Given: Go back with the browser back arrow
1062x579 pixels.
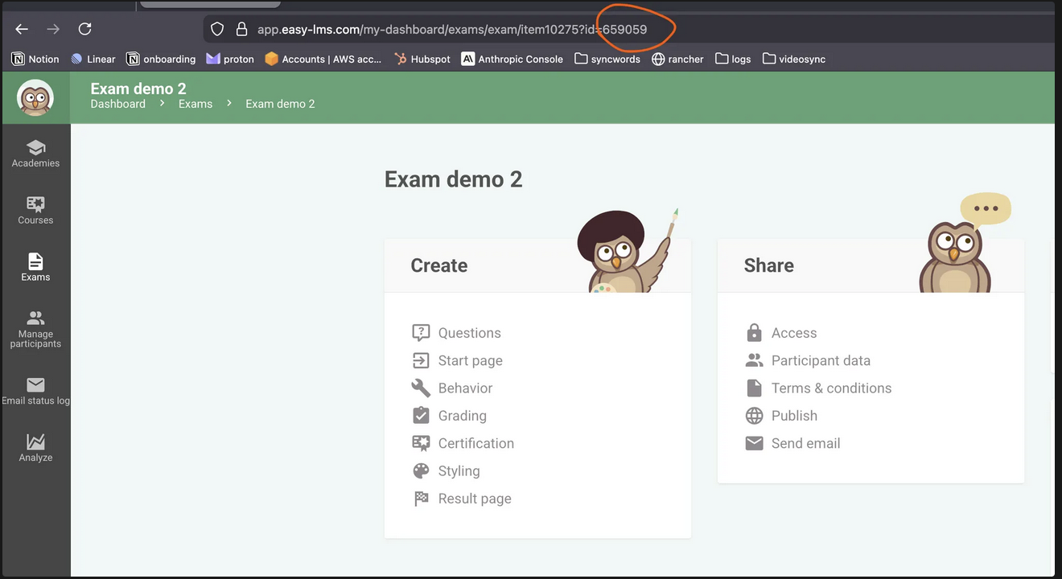Looking at the screenshot, I should 22,29.
